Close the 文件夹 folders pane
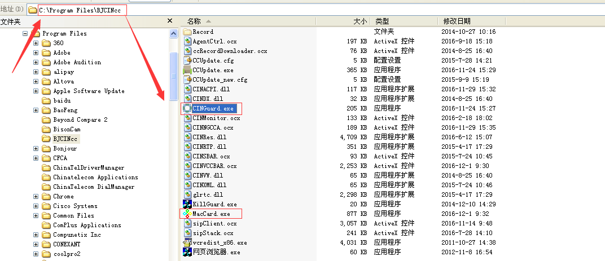This screenshot has width=605, height=261. point(170,21)
